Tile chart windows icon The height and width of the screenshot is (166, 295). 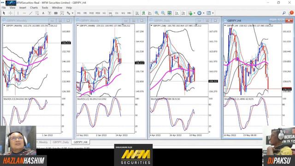click(169, 13)
